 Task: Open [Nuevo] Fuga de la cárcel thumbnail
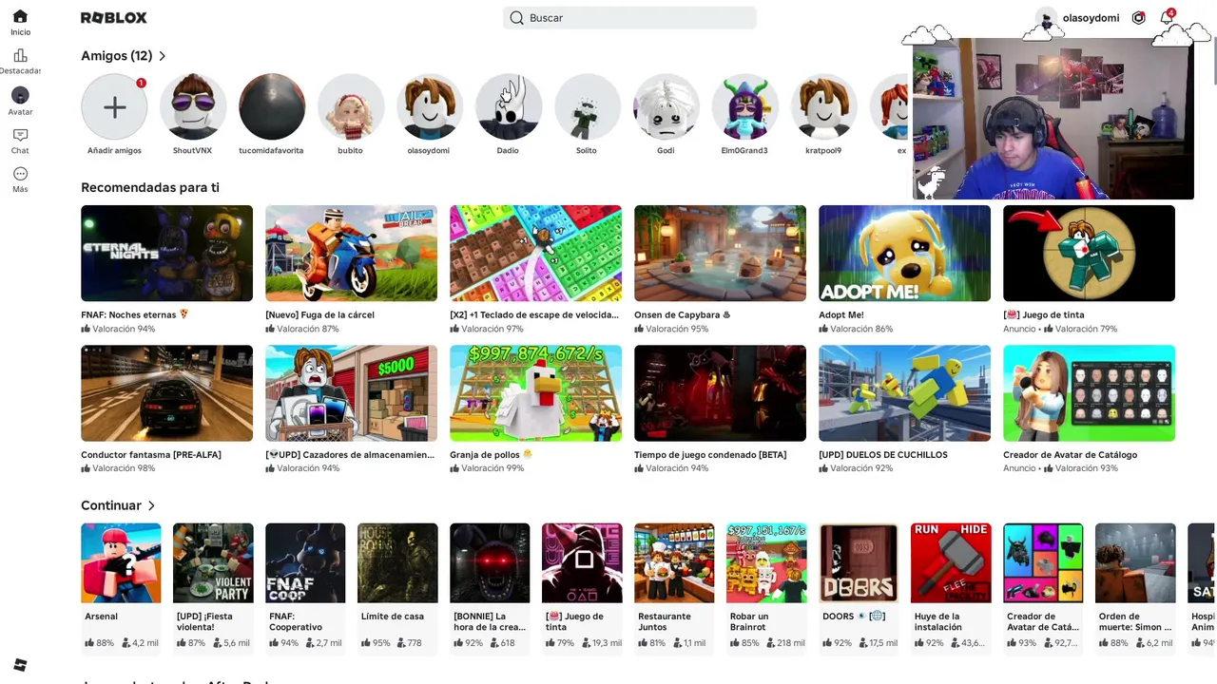[x=351, y=253]
